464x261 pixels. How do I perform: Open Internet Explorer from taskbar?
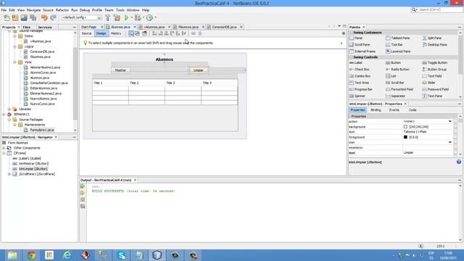(x=67, y=255)
